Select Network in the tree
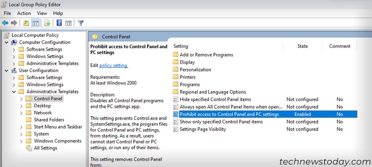Screen dimensions: 372x167 43,113
